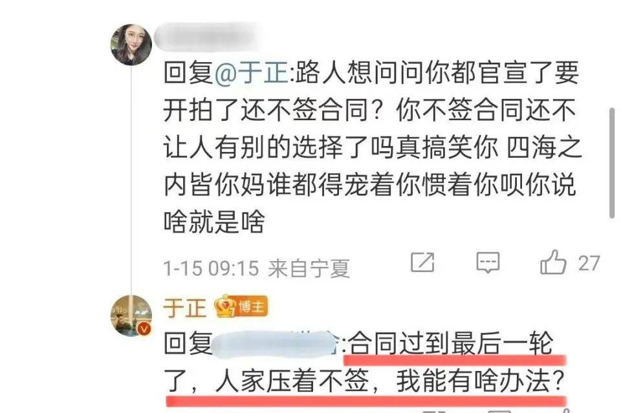Open the 于正 username in orange
This screenshot has width=621, height=413.
pyautogui.click(x=185, y=308)
